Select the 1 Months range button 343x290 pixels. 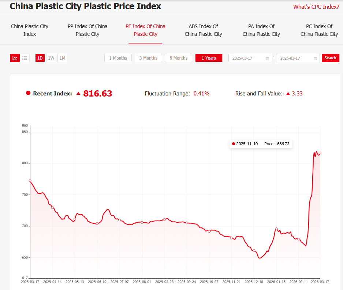[x=118, y=58]
